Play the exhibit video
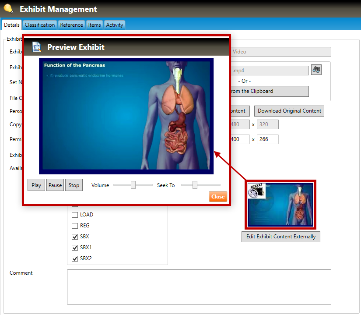The width and height of the screenshot is (361, 315). [x=36, y=185]
